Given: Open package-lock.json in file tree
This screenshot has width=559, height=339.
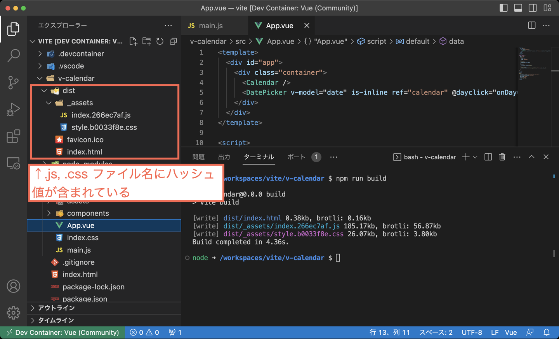Looking at the screenshot, I should [104, 287].
